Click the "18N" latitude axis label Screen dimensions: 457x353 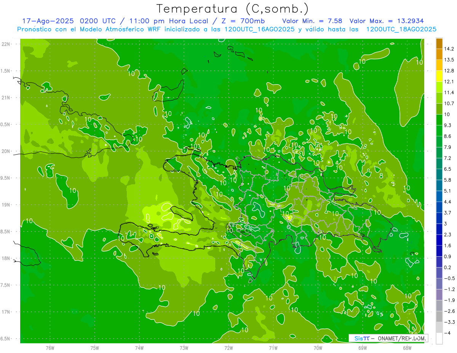(x=6, y=258)
